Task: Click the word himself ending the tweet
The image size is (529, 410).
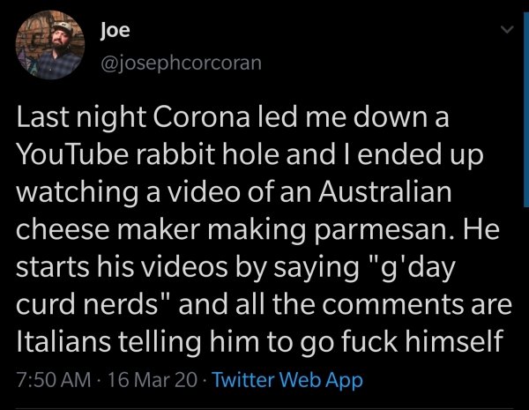Action: (454, 341)
